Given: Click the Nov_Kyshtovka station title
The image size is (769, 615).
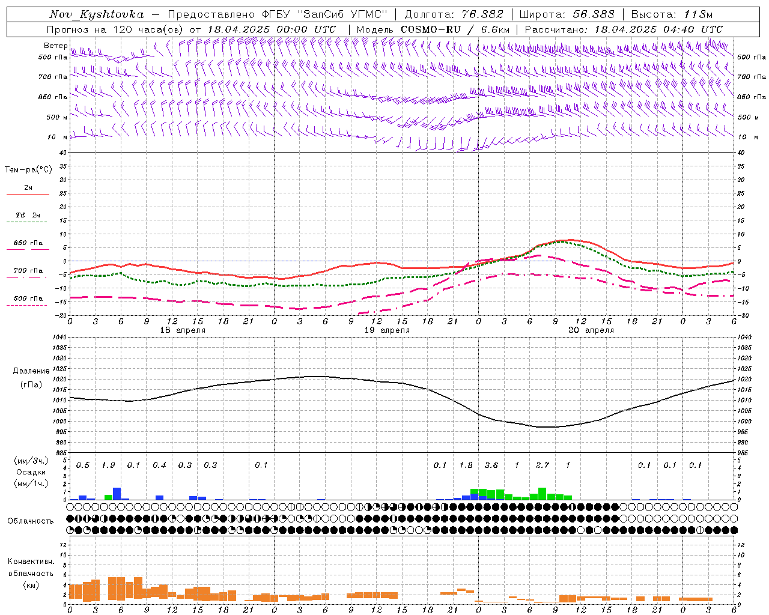Looking at the screenshot, I should click(x=96, y=14).
